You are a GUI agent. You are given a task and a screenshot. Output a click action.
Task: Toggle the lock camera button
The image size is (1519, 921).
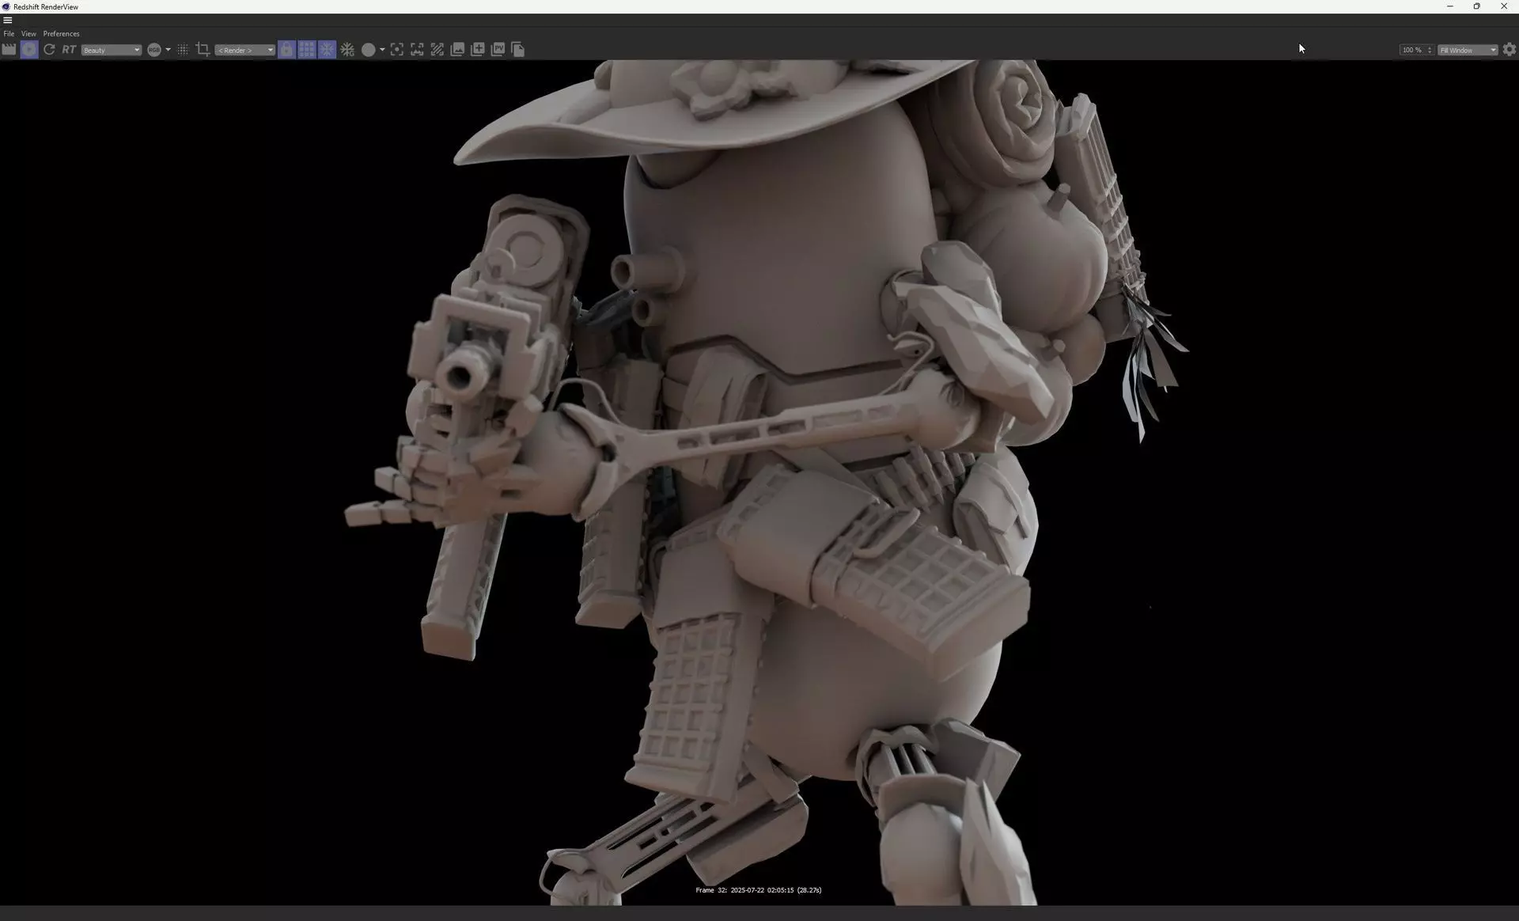click(x=286, y=50)
